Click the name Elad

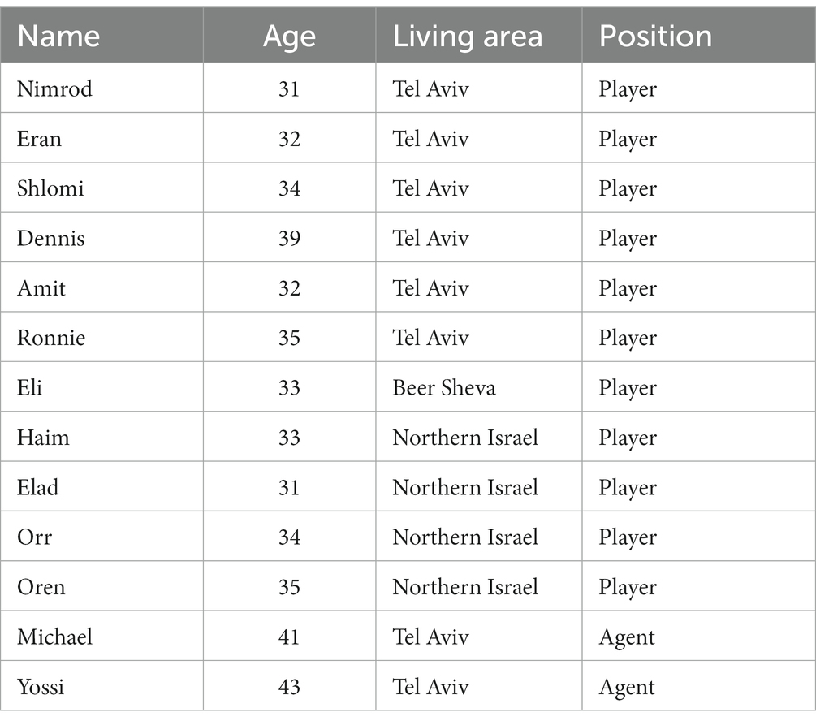pyautogui.click(x=37, y=487)
